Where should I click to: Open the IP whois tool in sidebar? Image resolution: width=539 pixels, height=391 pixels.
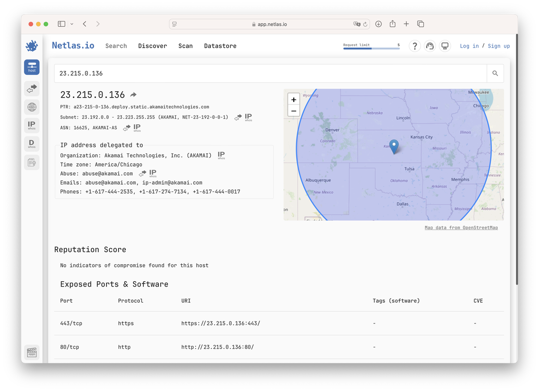[x=32, y=125]
